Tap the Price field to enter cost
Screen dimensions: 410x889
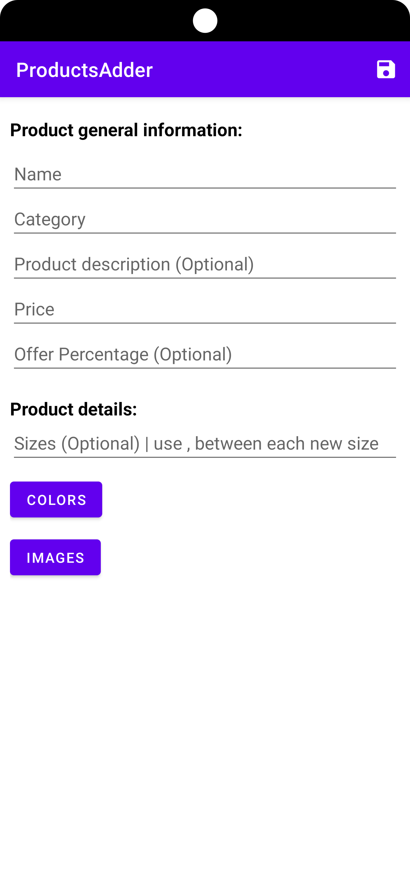(x=204, y=309)
